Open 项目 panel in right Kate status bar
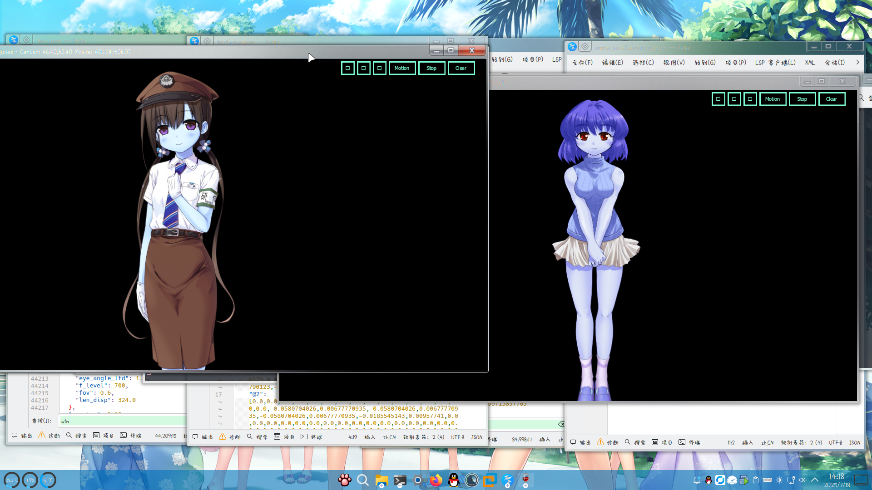This screenshot has width=872, height=490. pos(662,442)
